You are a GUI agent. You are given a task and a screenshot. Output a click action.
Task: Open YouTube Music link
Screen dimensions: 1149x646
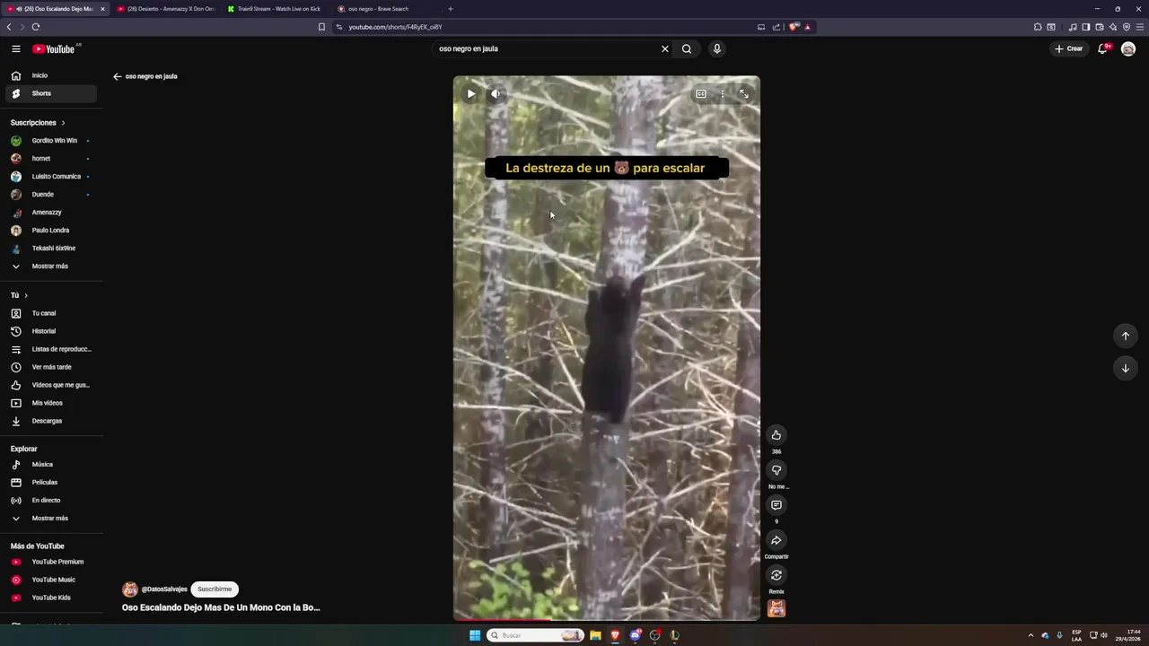(x=50, y=580)
